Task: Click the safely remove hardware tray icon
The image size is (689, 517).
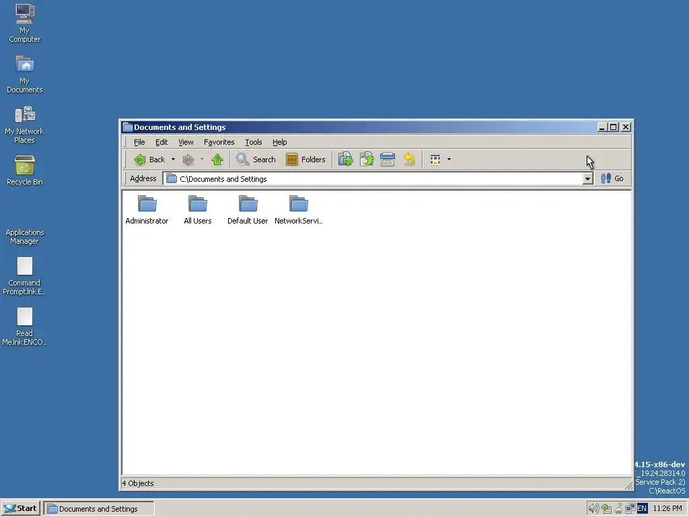Action: (x=607, y=509)
